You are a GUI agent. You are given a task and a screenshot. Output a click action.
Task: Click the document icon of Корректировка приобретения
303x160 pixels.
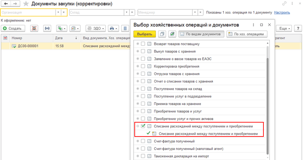(x=149, y=66)
